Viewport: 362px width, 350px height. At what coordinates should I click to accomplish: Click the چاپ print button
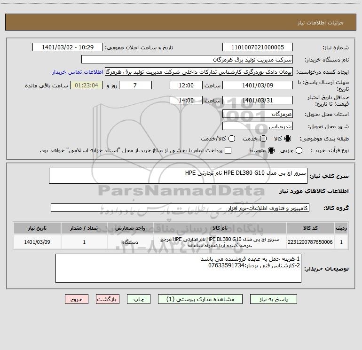[139, 299]
